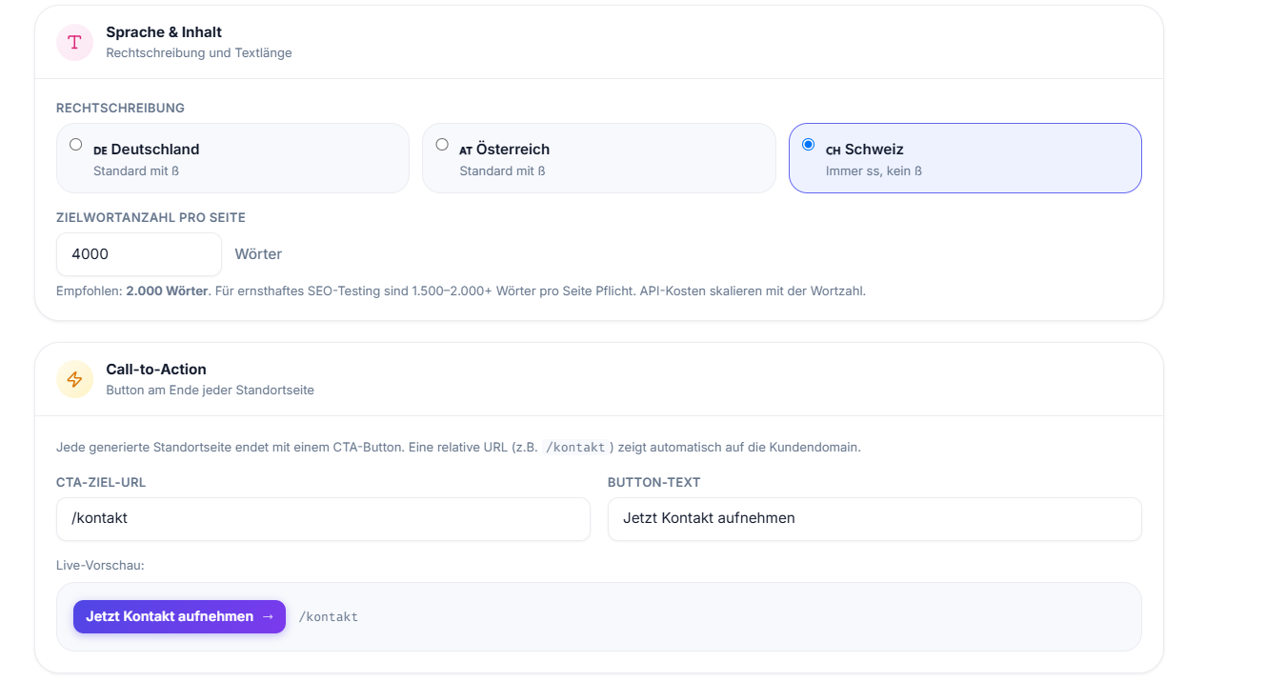
Task: Click the 'Live-Vorschau:' label
Action: pos(100,565)
